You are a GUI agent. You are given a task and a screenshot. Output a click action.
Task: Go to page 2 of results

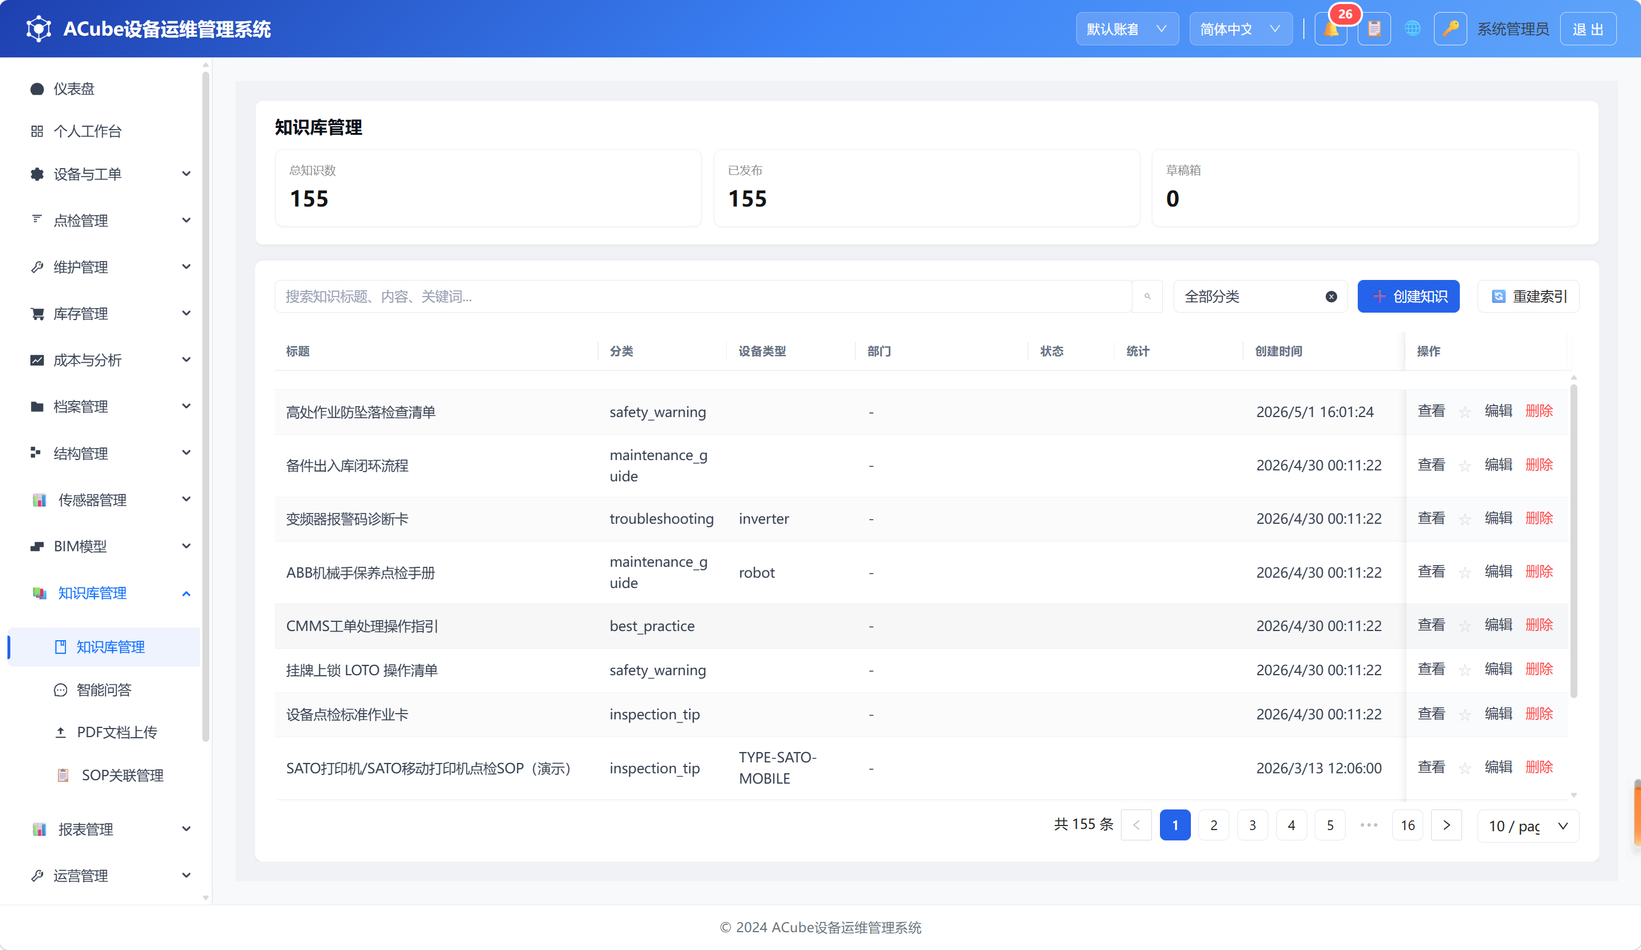[1213, 826]
